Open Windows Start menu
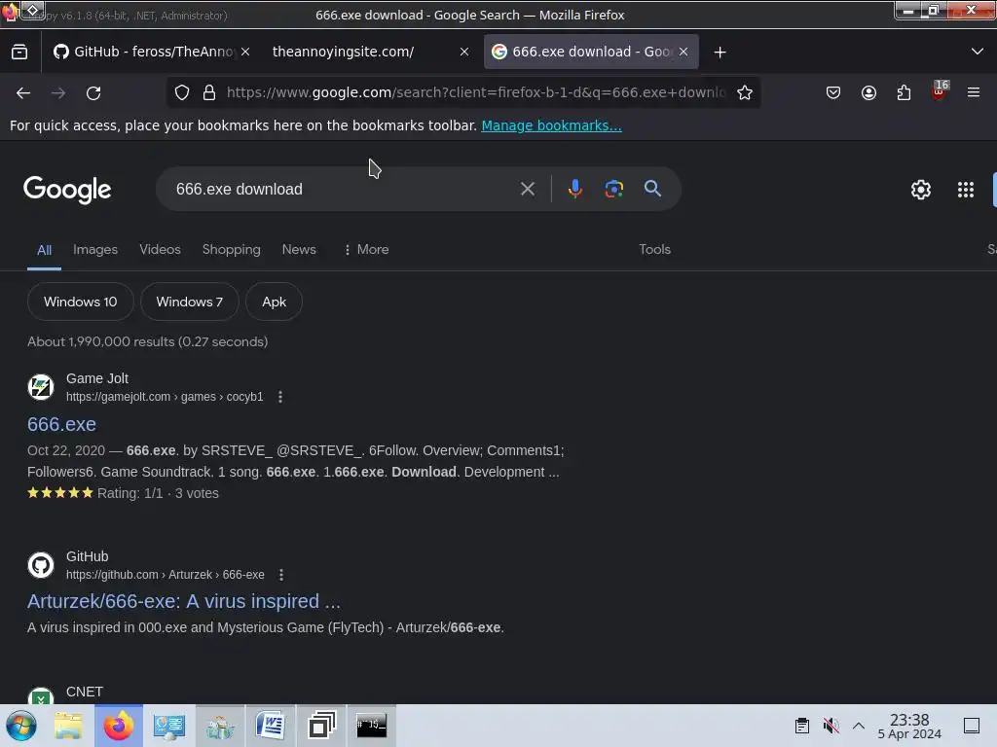The image size is (997, 747). (x=21, y=726)
